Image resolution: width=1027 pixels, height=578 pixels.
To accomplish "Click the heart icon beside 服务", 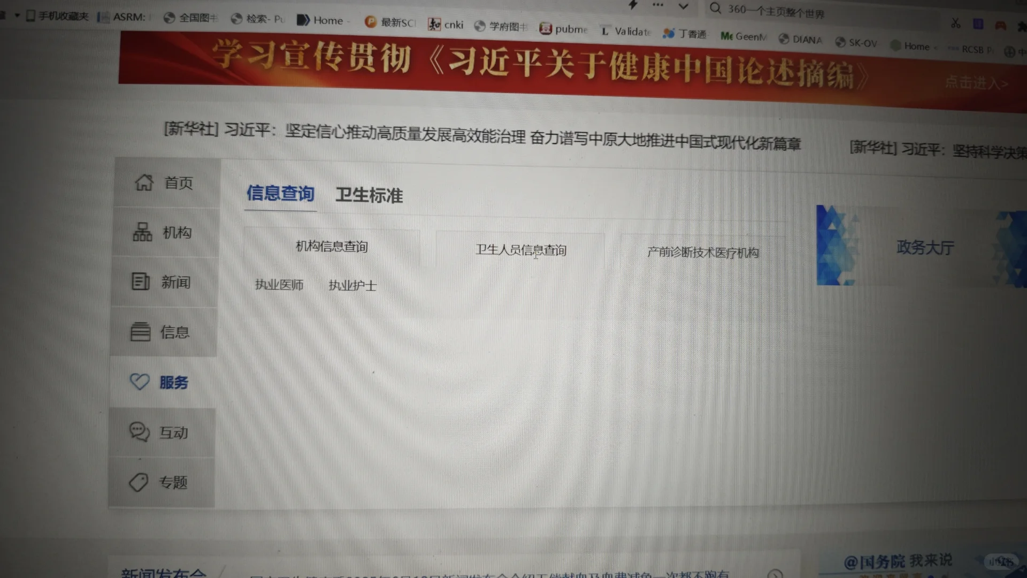I will coord(140,382).
